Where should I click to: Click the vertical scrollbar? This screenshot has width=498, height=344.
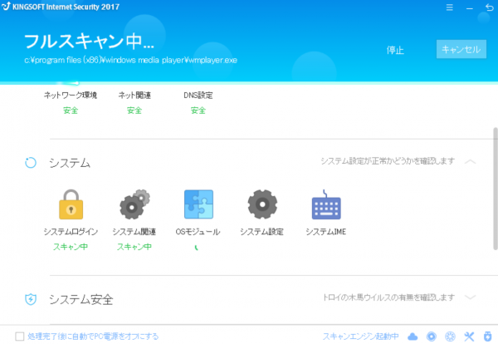pyautogui.click(x=496, y=189)
